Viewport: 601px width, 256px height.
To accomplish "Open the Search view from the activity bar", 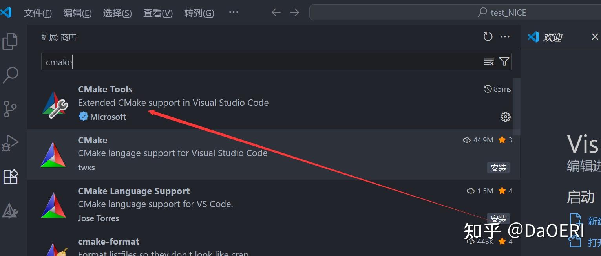I will pos(10,75).
